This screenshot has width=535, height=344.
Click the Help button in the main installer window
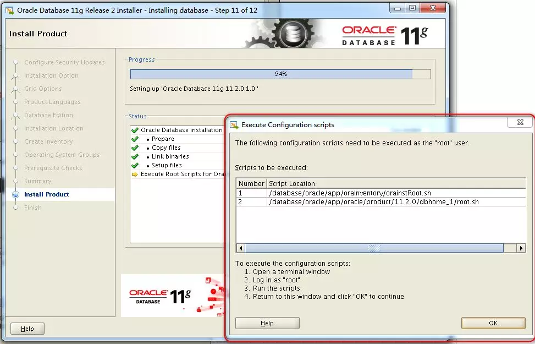[27, 329]
